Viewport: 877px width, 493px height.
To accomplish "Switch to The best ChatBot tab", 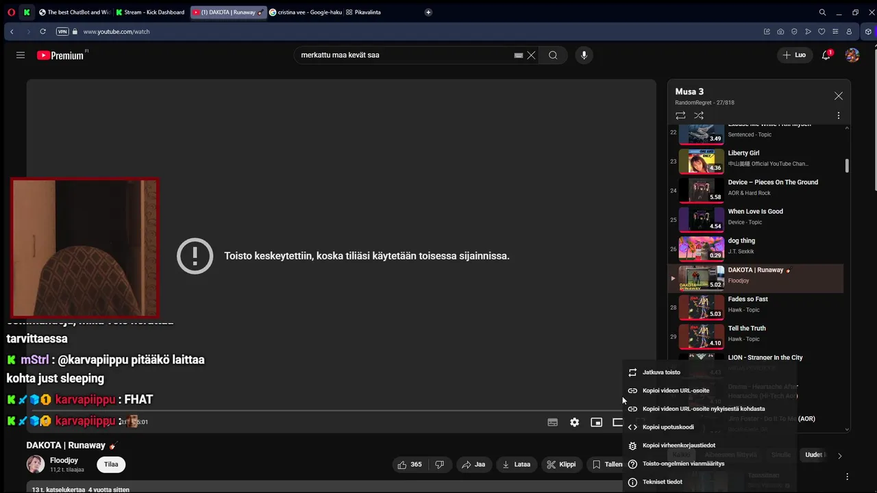I will [x=75, y=12].
